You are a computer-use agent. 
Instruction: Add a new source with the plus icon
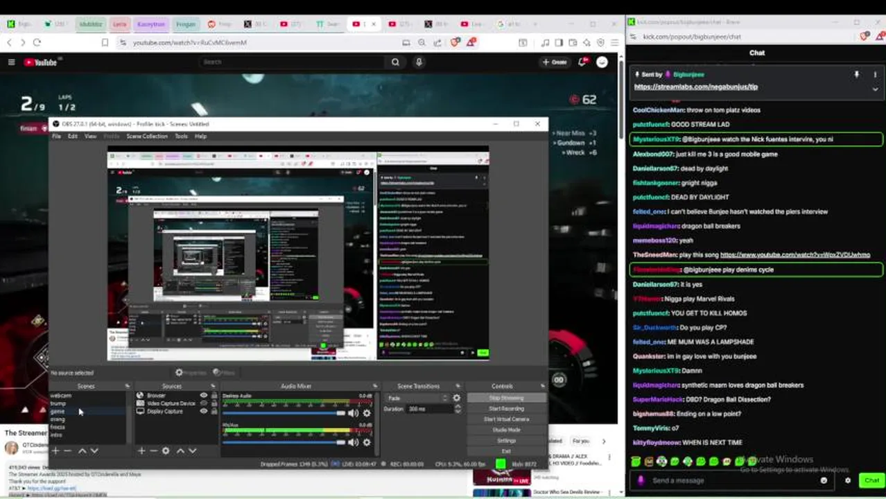141,450
